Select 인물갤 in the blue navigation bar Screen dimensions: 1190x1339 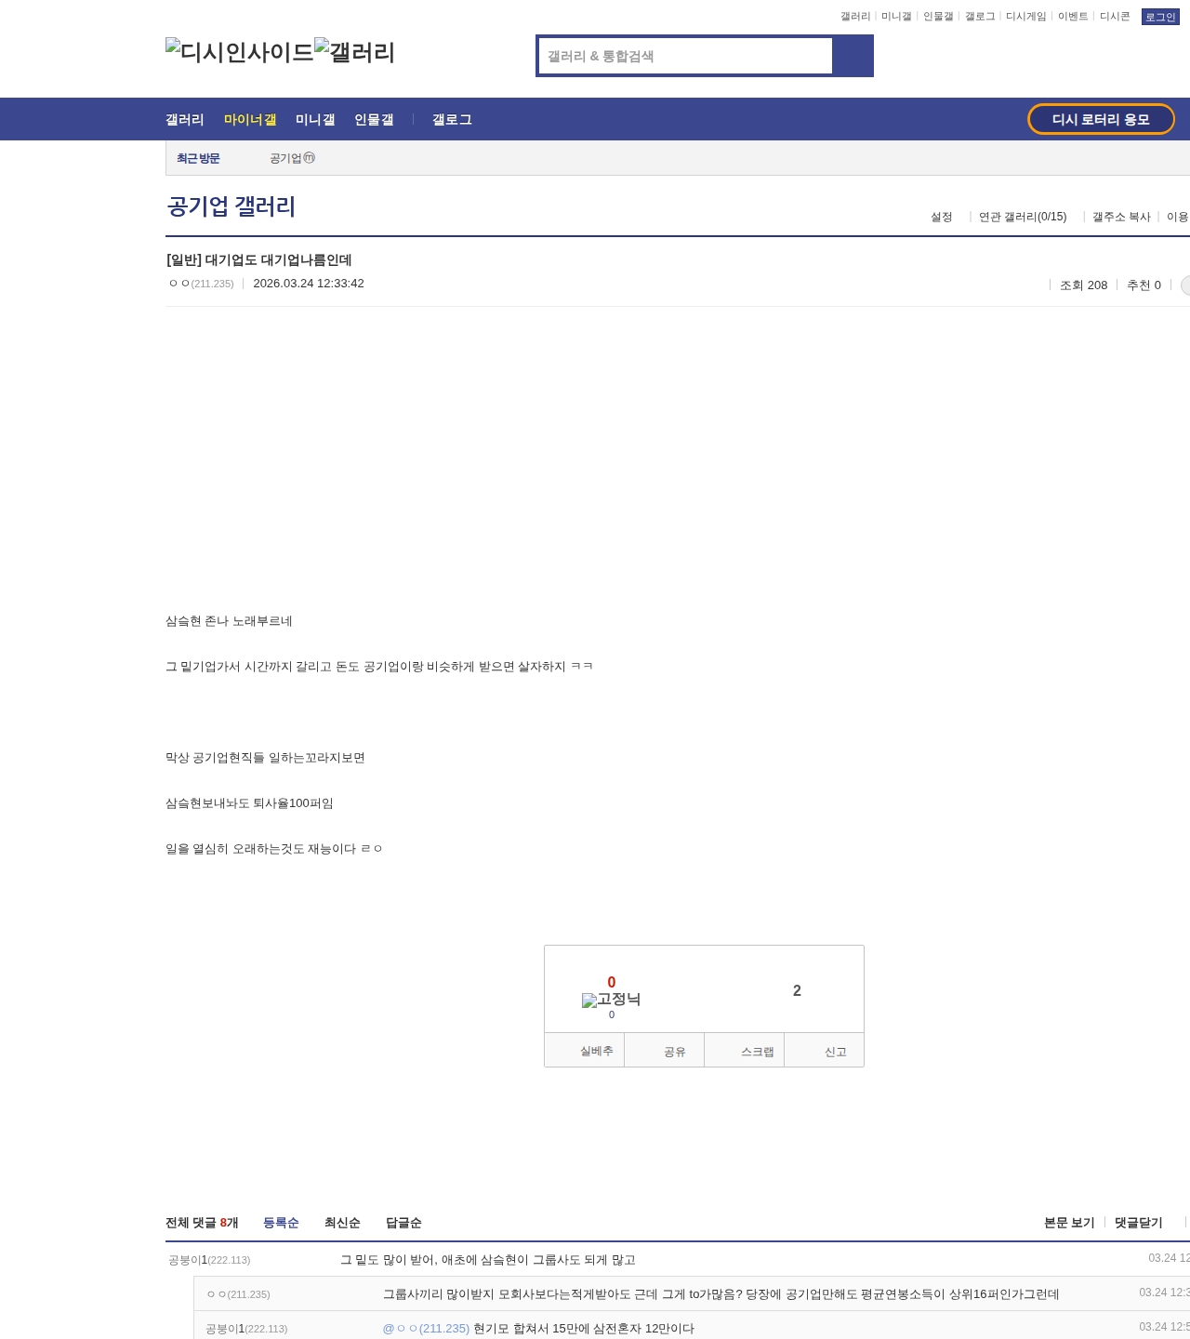374,119
